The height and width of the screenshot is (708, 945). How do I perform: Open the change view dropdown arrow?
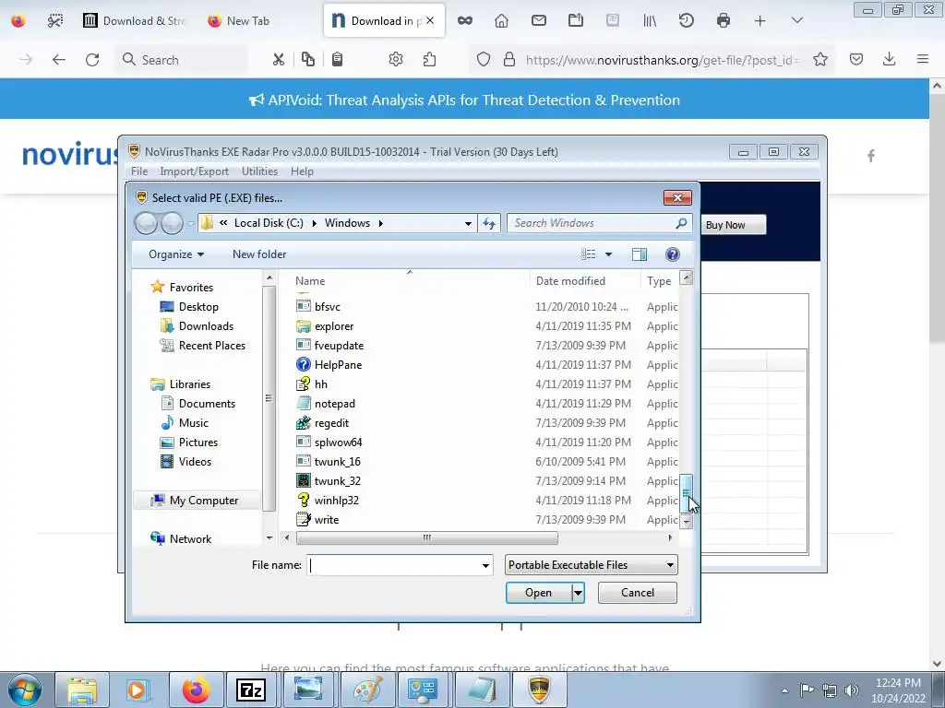click(x=609, y=254)
